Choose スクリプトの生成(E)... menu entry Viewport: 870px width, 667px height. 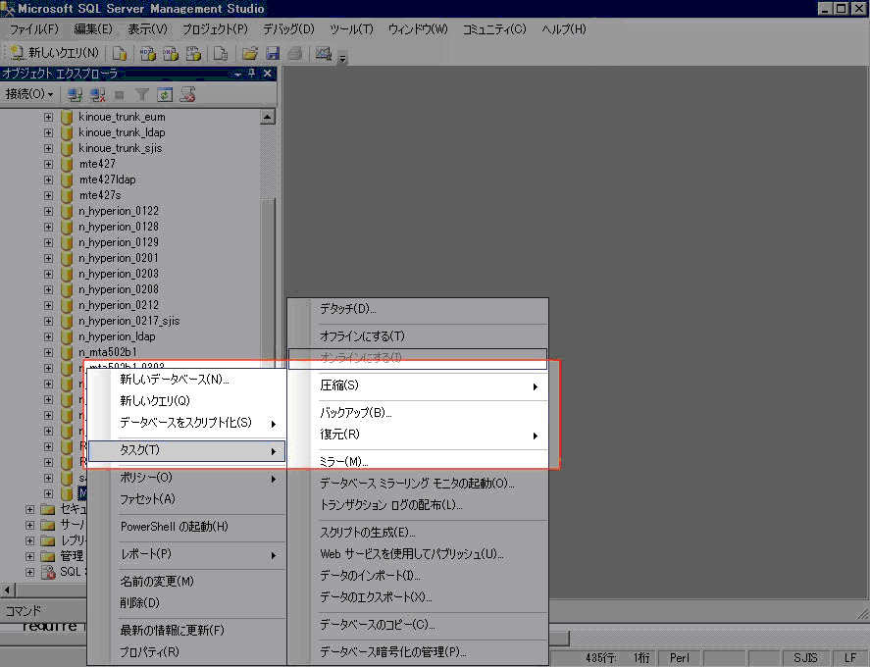pyautogui.click(x=418, y=533)
